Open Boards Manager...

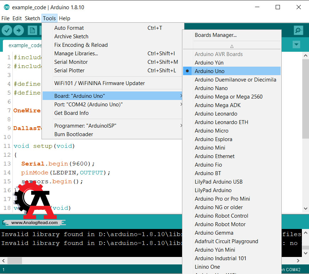[x=232, y=35]
